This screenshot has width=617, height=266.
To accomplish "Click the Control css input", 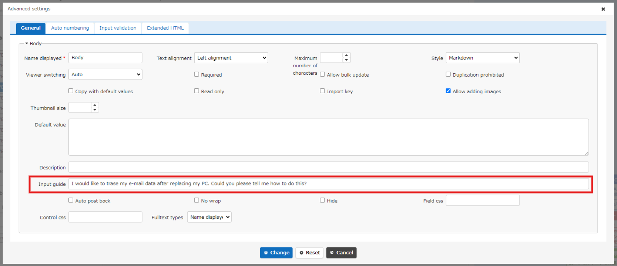I will coord(105,217).
